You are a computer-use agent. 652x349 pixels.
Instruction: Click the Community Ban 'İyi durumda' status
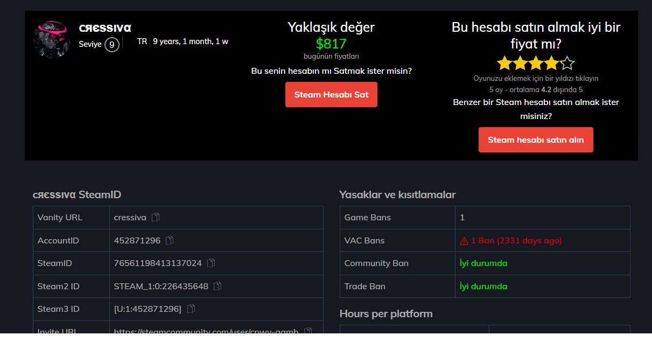pos(483,263)
